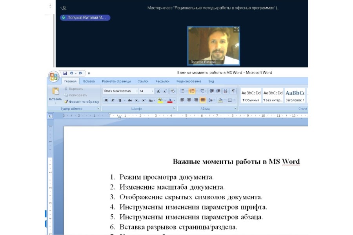This screenshot has height=235, width=353.
Task: Click Формат по образцу format painter
Action: [x=82, y=102]
